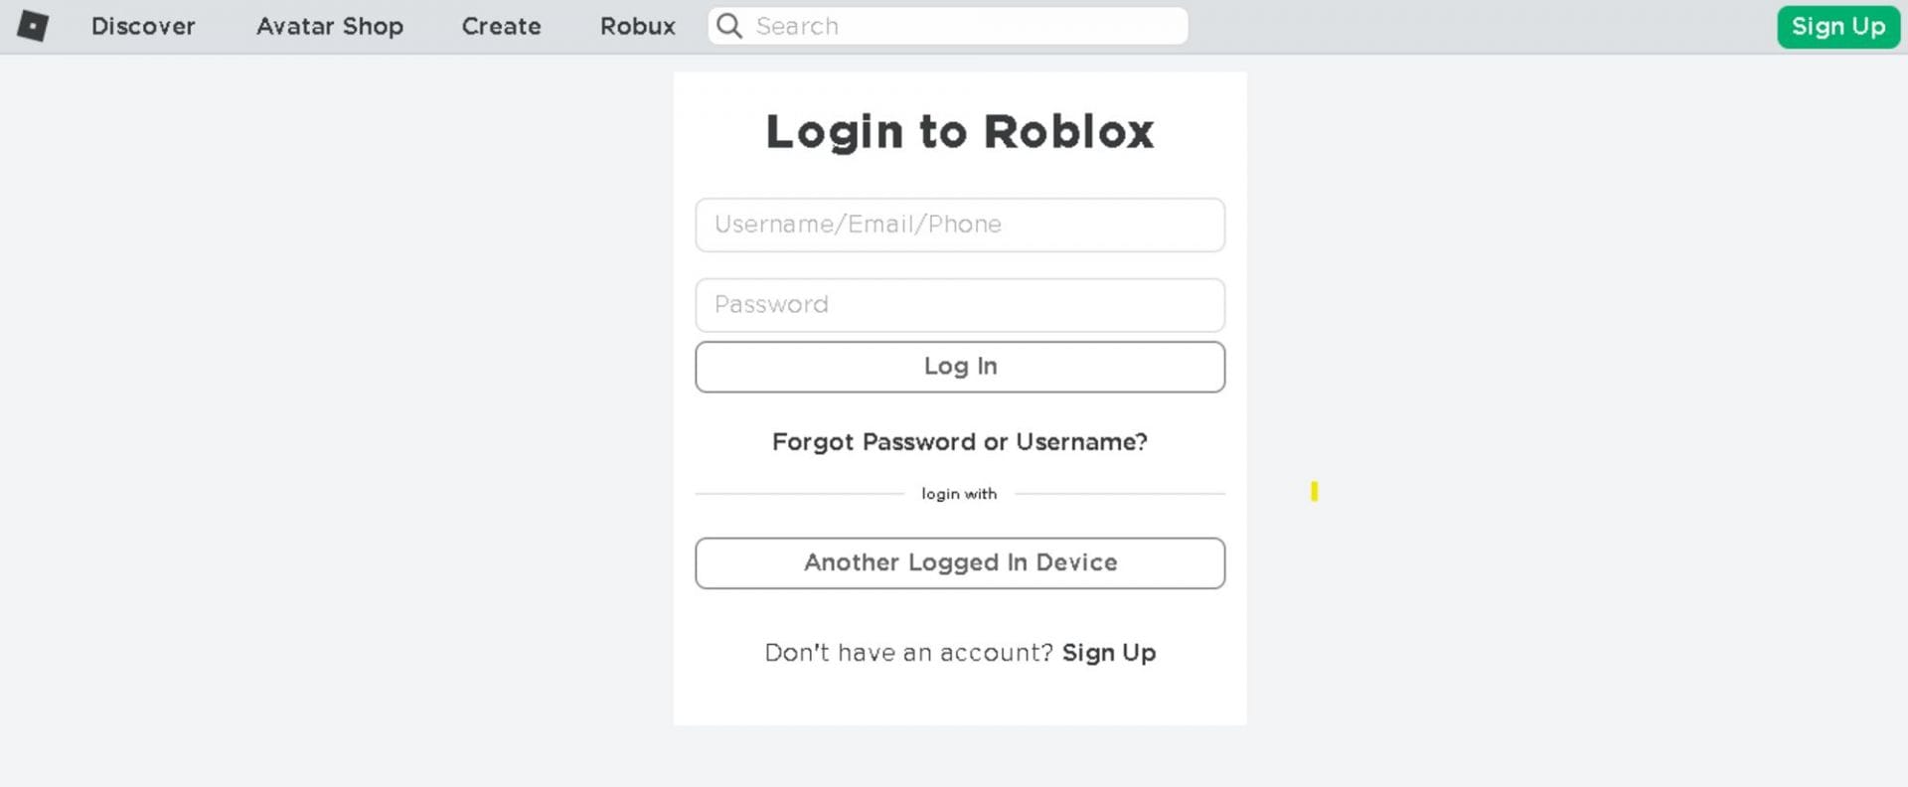This screenshot has height=787, width=1908.
Task: Click the "Don't have an account?" text
Action: 908,653
